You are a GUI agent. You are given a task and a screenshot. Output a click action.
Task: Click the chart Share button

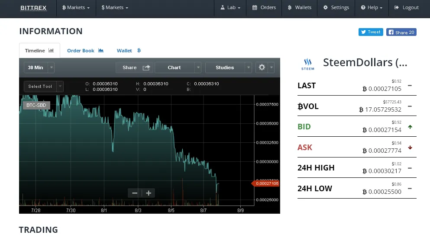[x=135, y=67]
